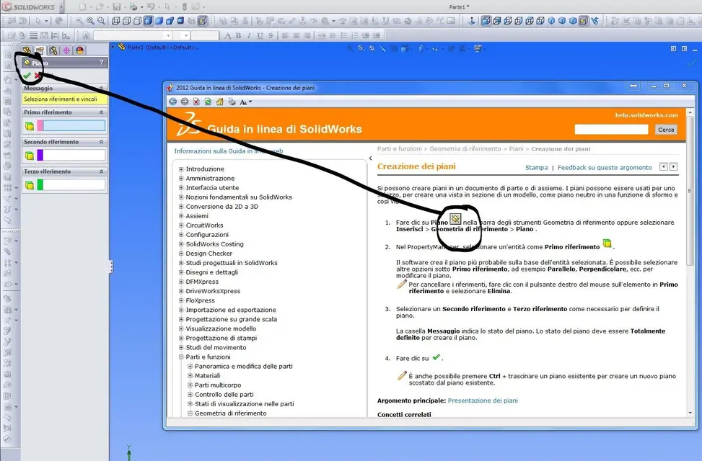
Task: Click the Secondo riferimento selection box
Action: 74,155
